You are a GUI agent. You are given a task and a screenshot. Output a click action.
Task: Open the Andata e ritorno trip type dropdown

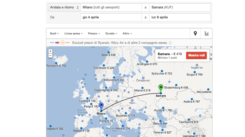tap(64, 7)
